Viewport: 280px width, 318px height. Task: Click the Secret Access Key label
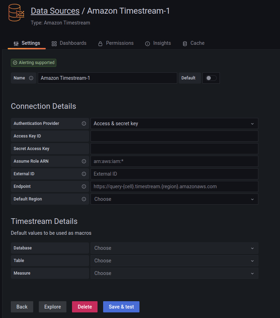pyautogui.click(x=31, y=149)
